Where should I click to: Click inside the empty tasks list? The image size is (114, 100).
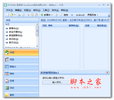point(96,49)
